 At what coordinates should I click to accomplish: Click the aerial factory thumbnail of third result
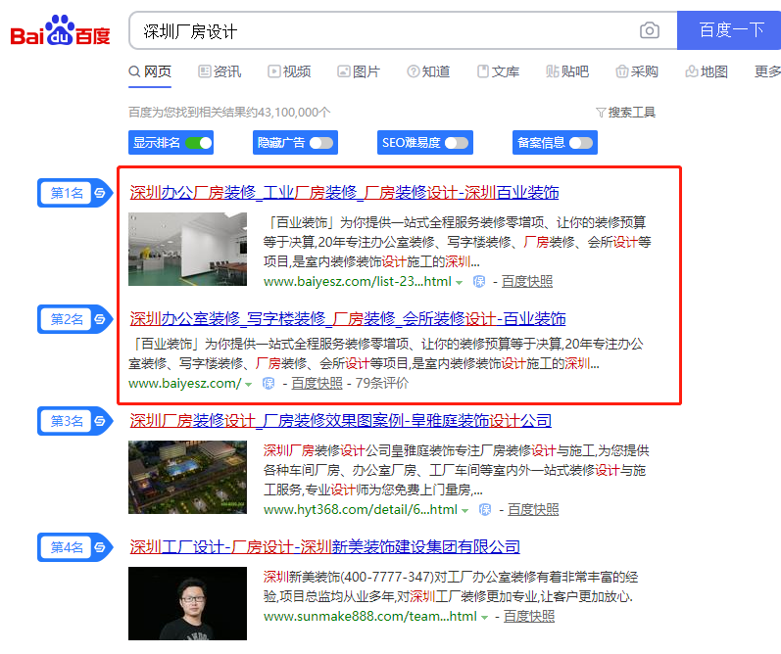187,478
